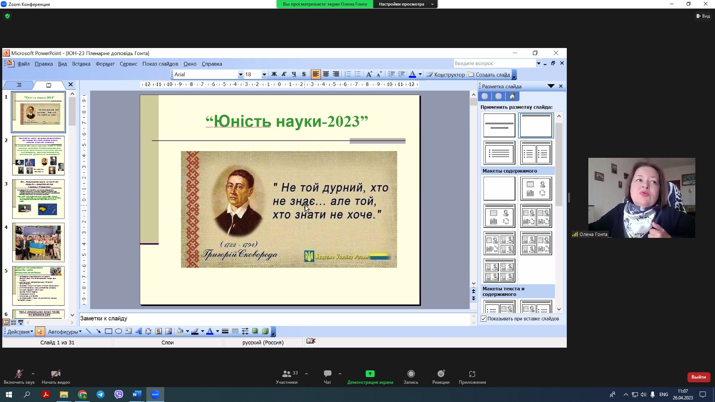715x402 pixels.
Task: Open the Arial font name dropdown
Action: coord(241,74)
